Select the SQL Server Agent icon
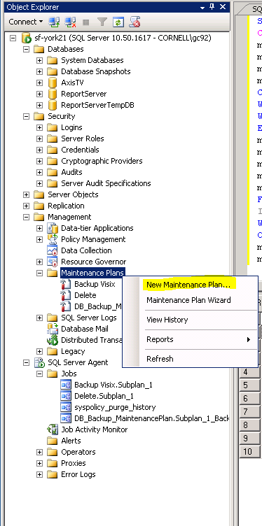 40,362
